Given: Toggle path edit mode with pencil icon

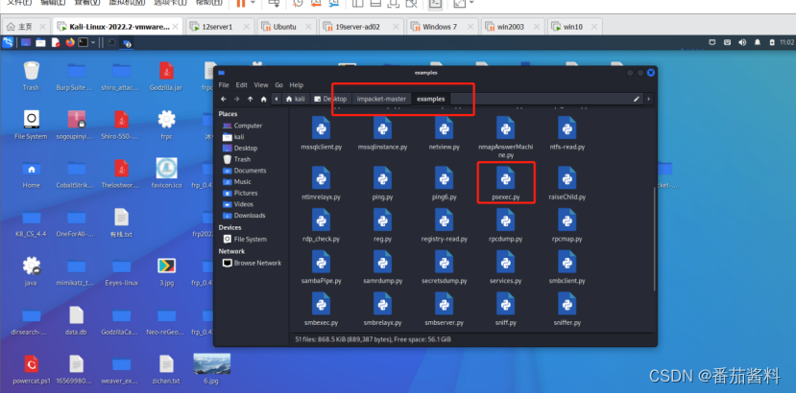Looking at the screenshot, I should tap(636, 100).
